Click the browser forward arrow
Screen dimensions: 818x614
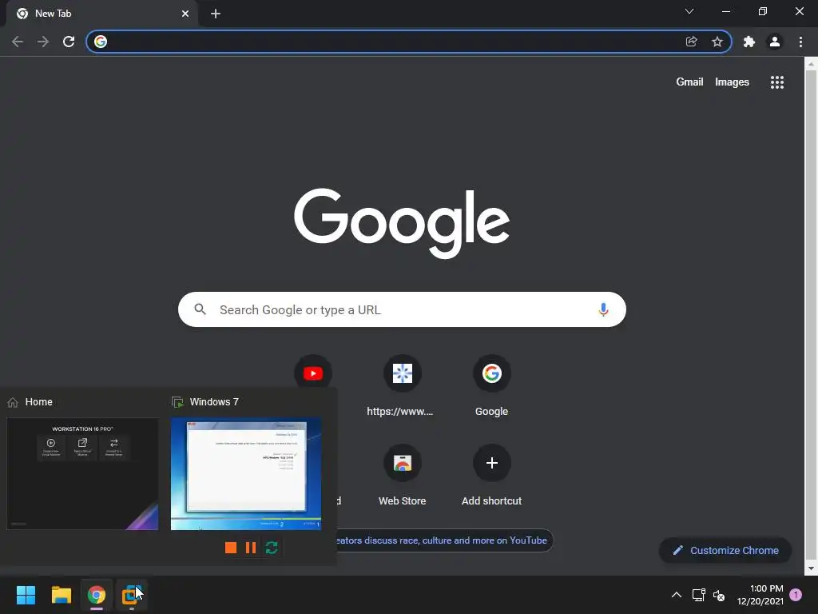tap(43, 42)
